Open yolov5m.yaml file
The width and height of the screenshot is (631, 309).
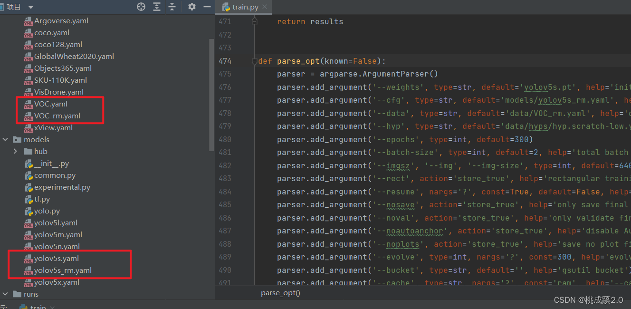pos(58,235)
